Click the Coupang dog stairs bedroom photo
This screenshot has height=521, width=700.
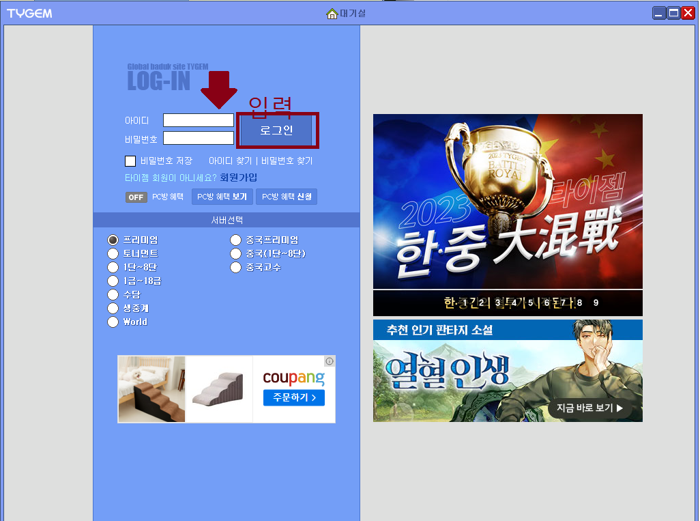click(x=151, y=389)
